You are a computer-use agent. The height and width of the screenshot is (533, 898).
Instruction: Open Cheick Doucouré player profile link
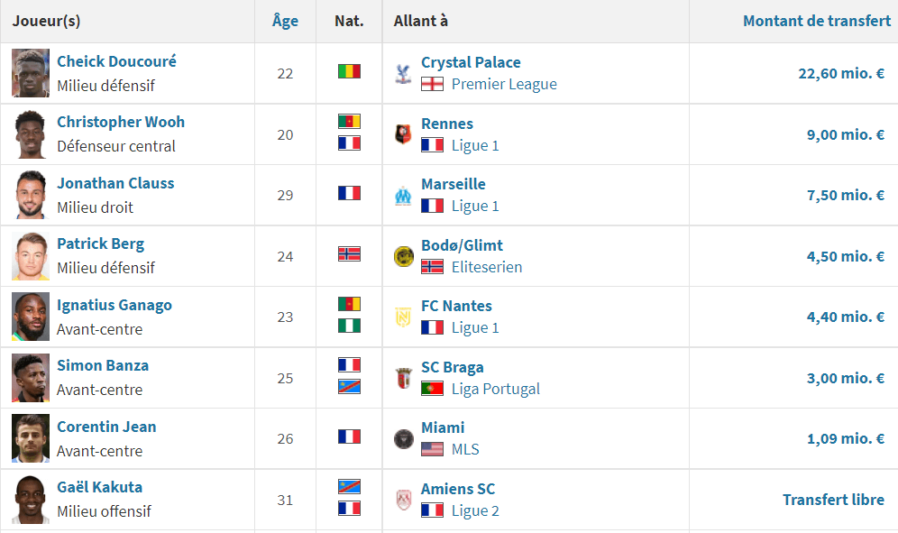point(116,61)
